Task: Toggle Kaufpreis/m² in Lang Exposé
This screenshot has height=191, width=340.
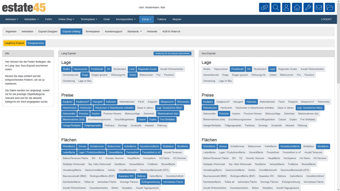Action: (x=82, y=102)
